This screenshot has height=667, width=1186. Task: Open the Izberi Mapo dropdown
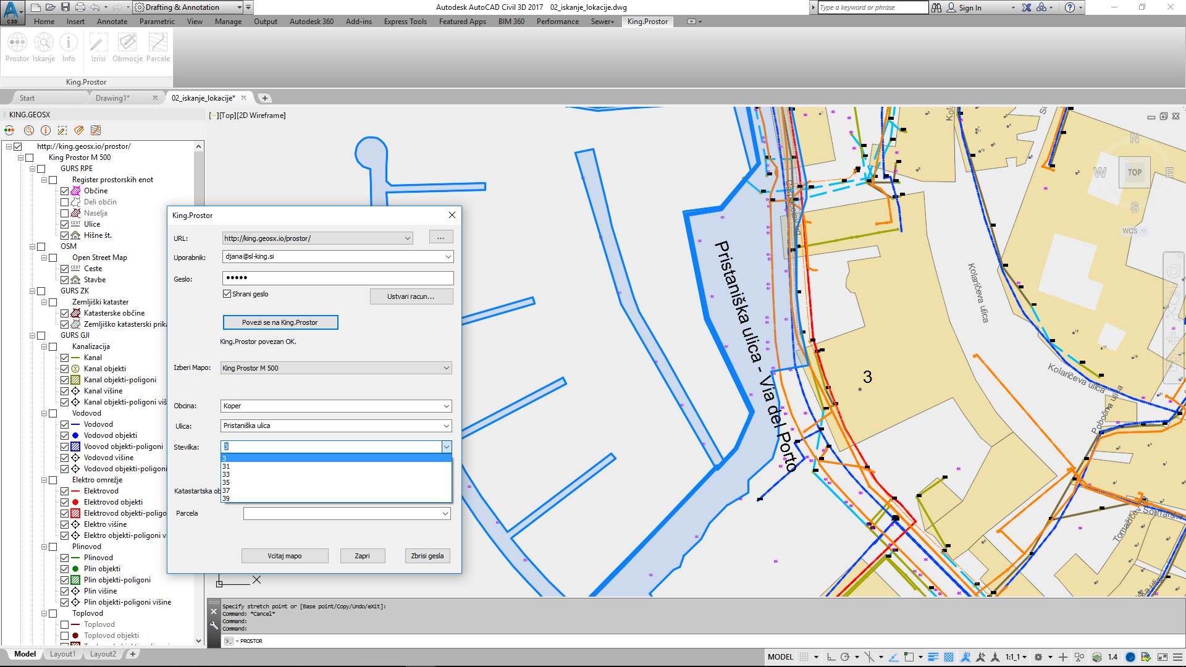tap(447, 368)
